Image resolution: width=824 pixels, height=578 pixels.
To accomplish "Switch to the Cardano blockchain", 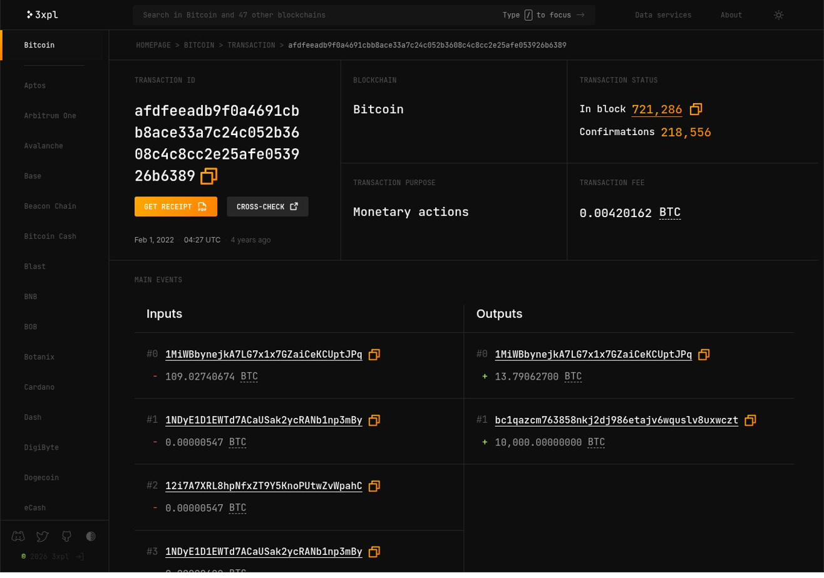I will (39, 387).
